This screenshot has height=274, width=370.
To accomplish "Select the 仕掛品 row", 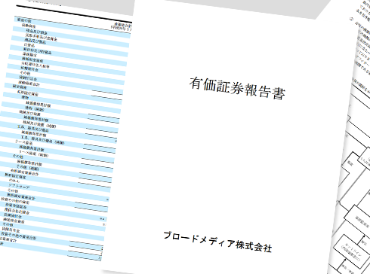I will [29, 45].
